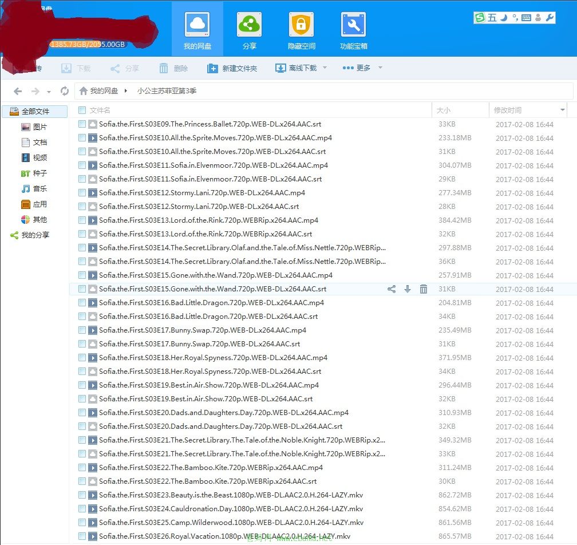Viewport: 577px width, 545px height.
Task: Click the 删除 toolbar button
Action: (173, 69)
